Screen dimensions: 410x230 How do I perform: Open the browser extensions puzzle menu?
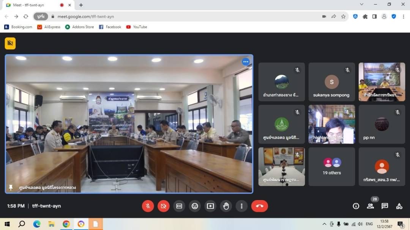tap(365, 16)
